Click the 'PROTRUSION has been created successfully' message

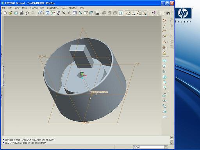[25, 143]
